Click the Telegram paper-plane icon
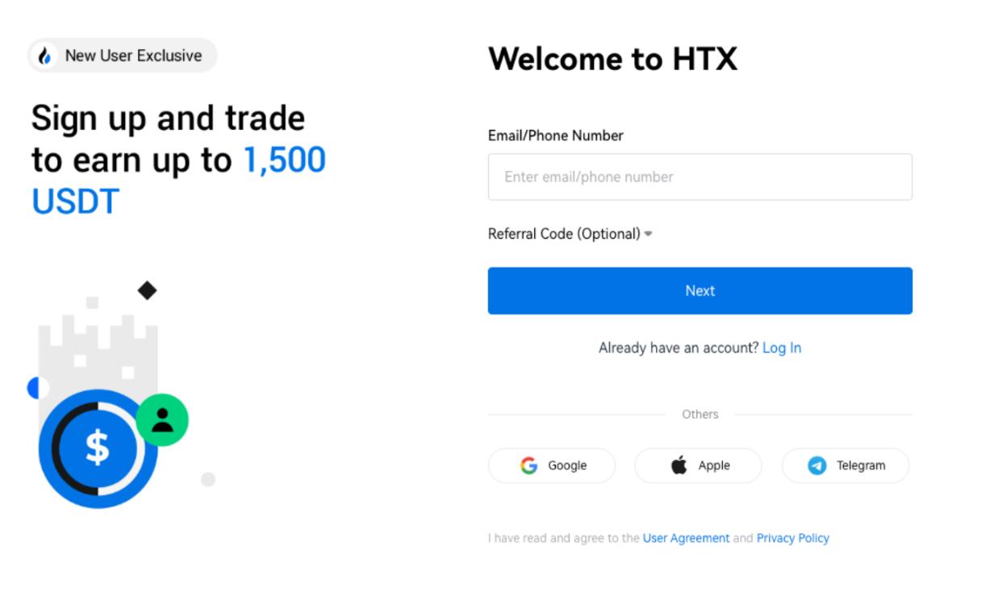The height and width of the screenshot is (605, 998). (x=817, y=465)
